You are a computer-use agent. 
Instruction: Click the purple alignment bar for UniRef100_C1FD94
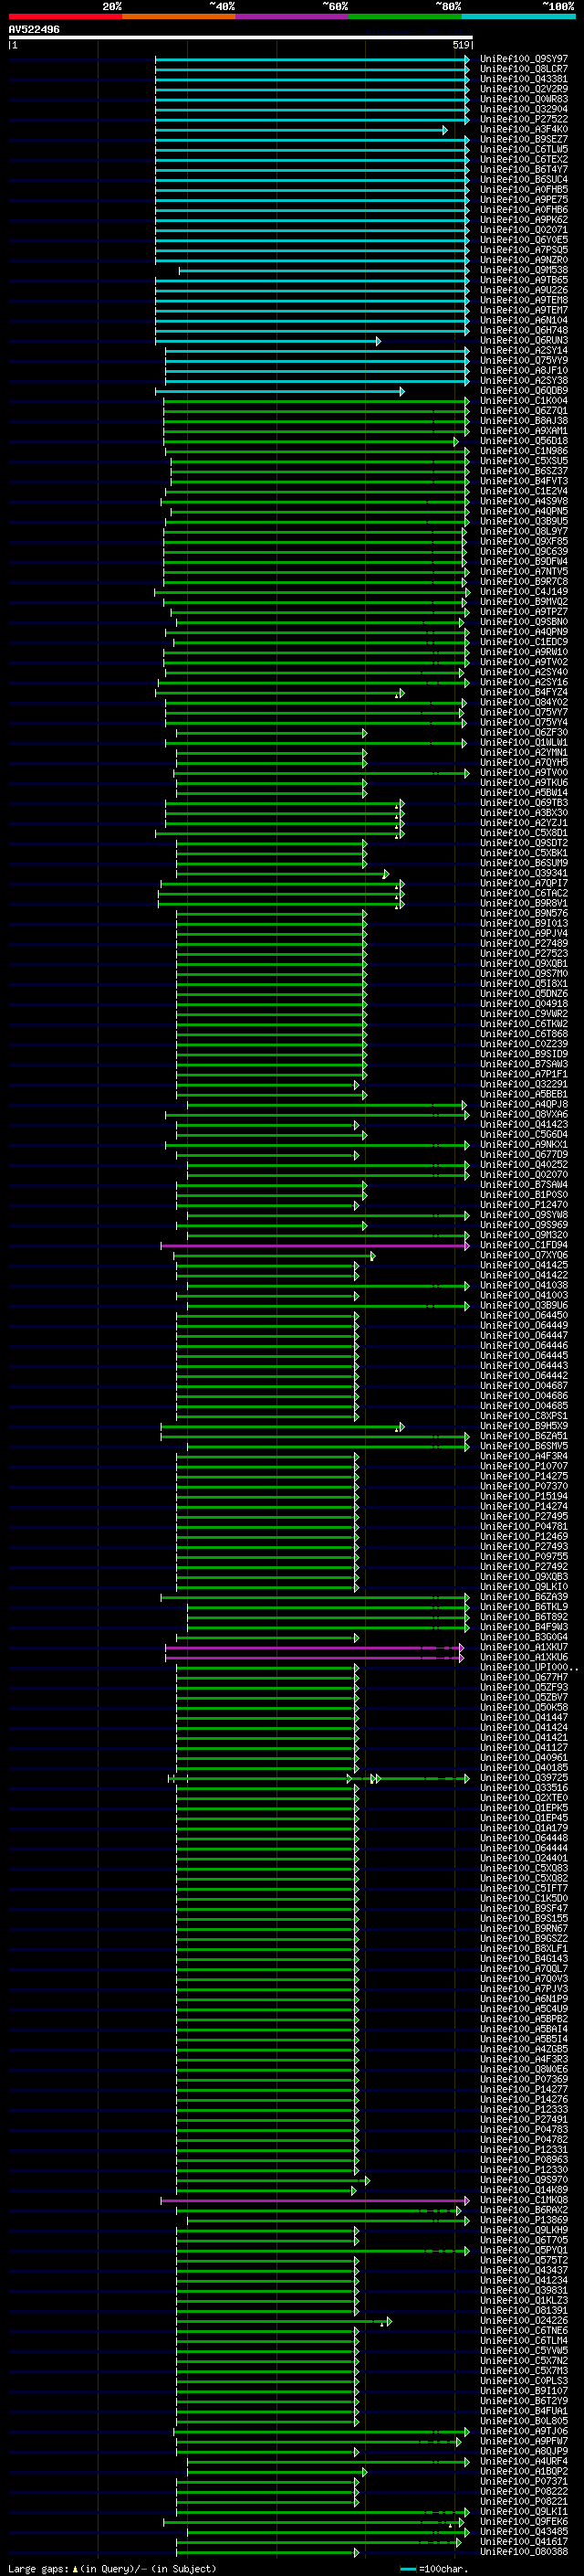[315, 1246]
